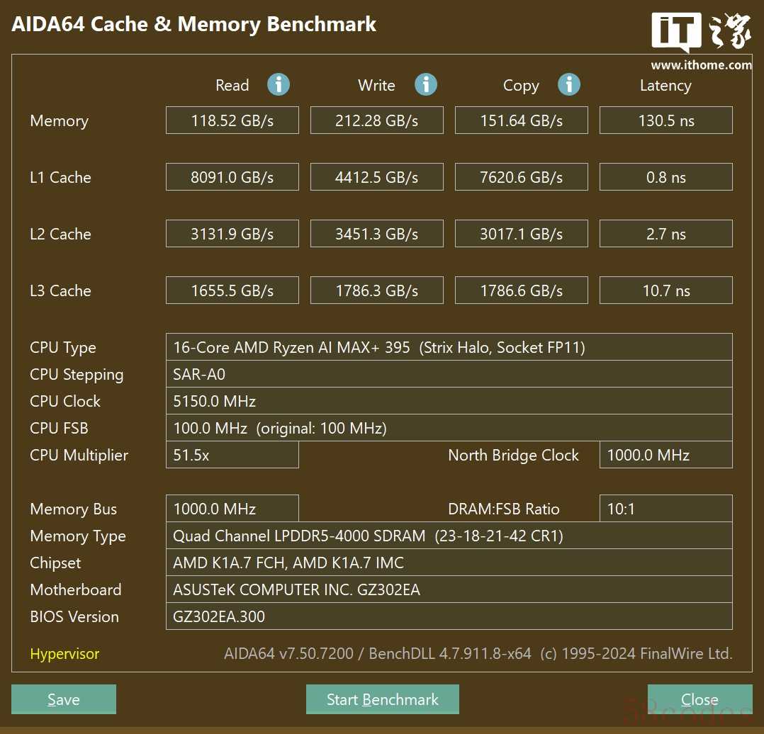Click the Memory Latency 130.5 ns field
Viewport: 764px width, 734px height.
(x=666, y=120)
